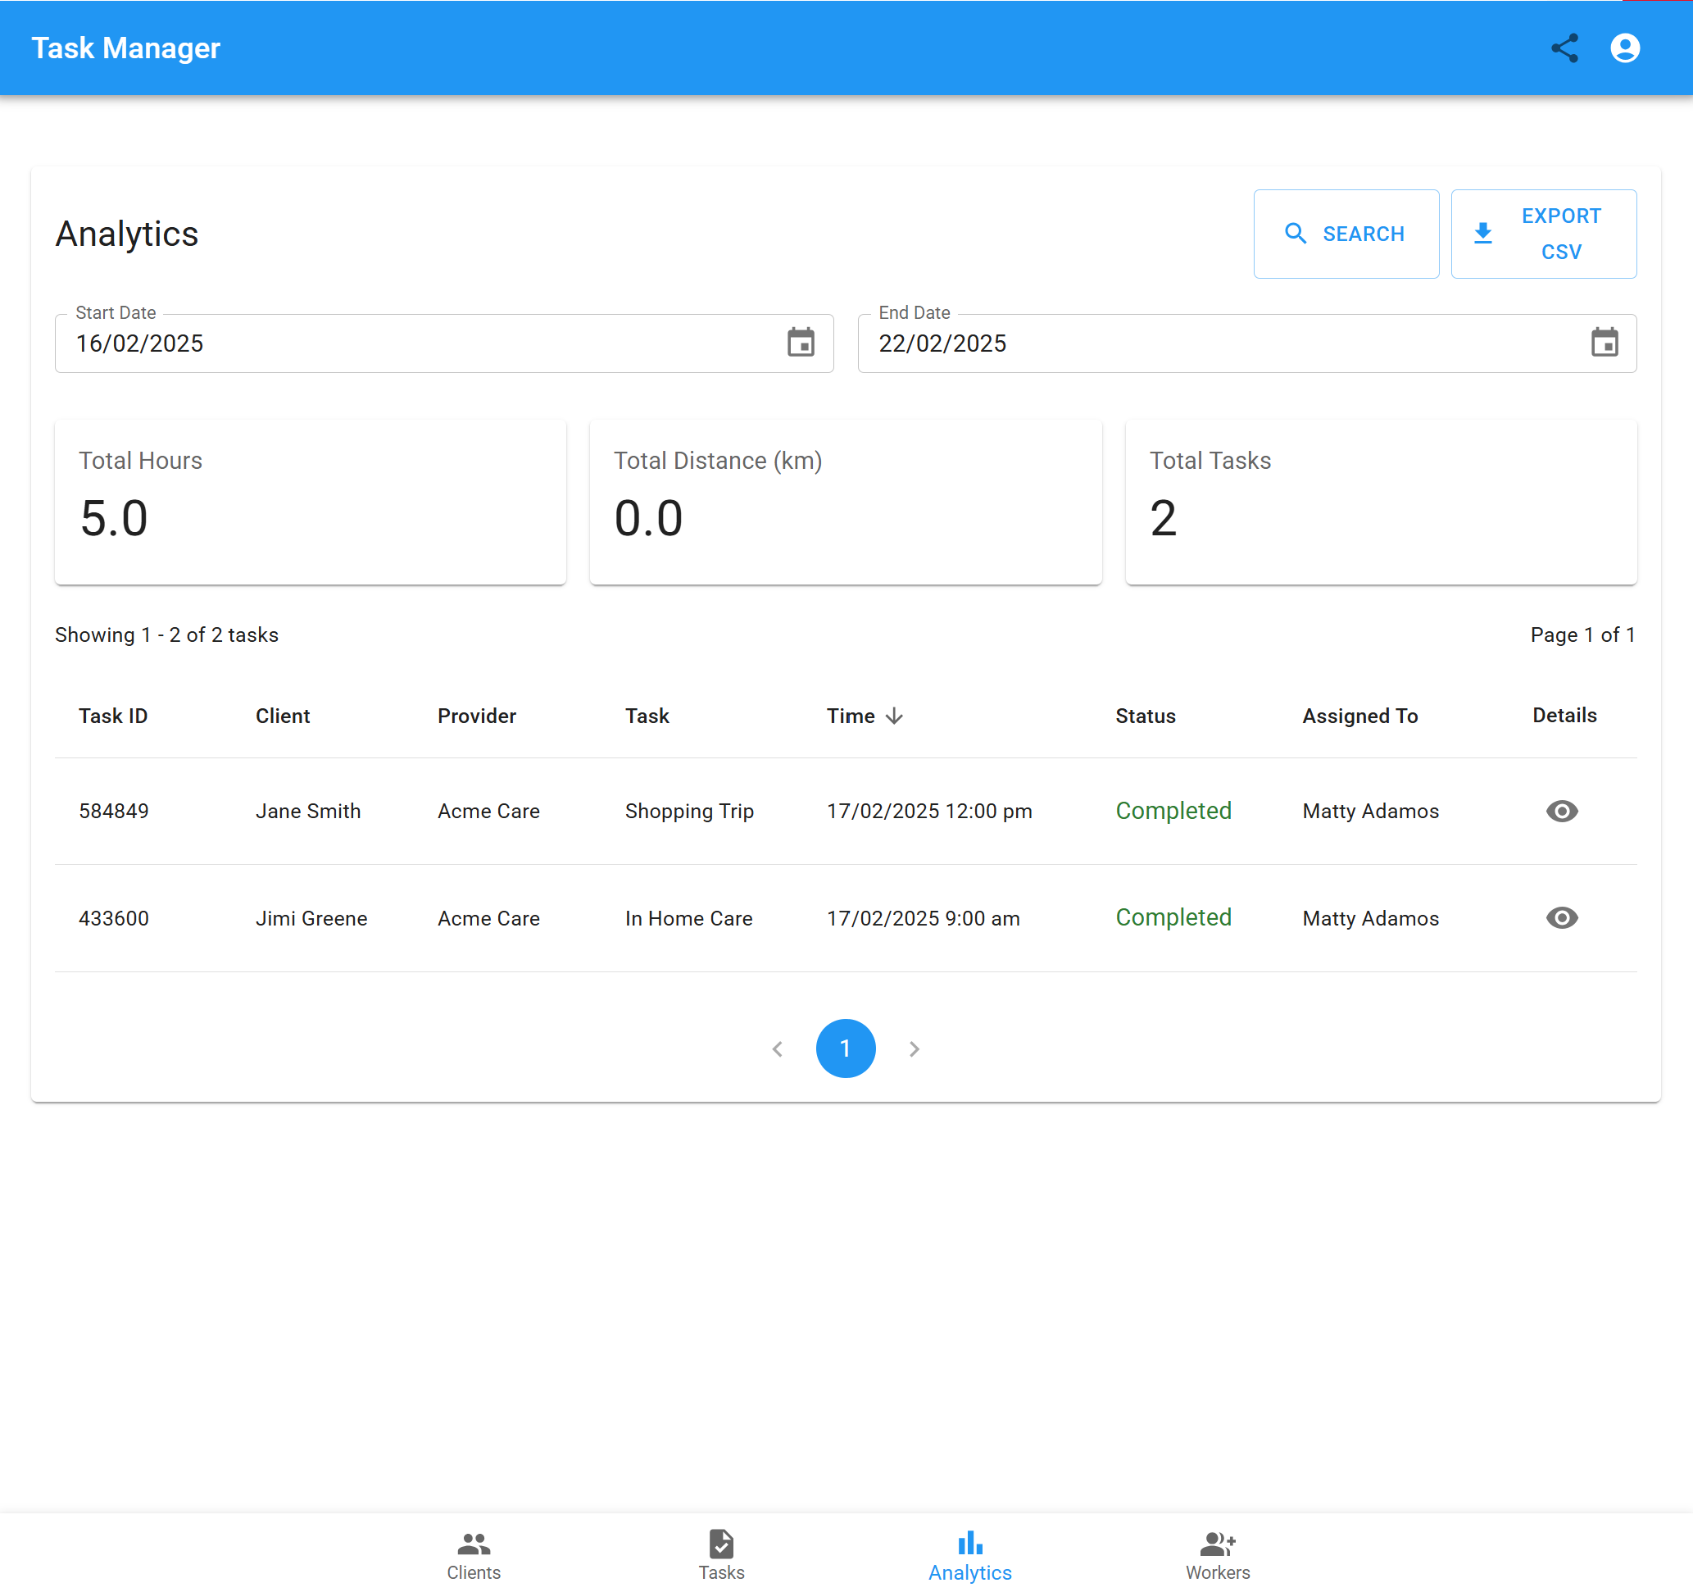Click Acme Care in Jane Smith row
1693x1592 pixels.
[x=489, y=811]
